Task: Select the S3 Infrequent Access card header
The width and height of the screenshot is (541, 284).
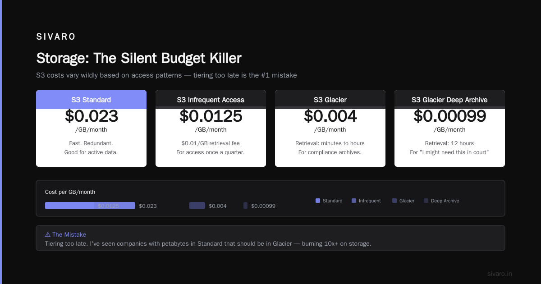Action: point(211,100)
